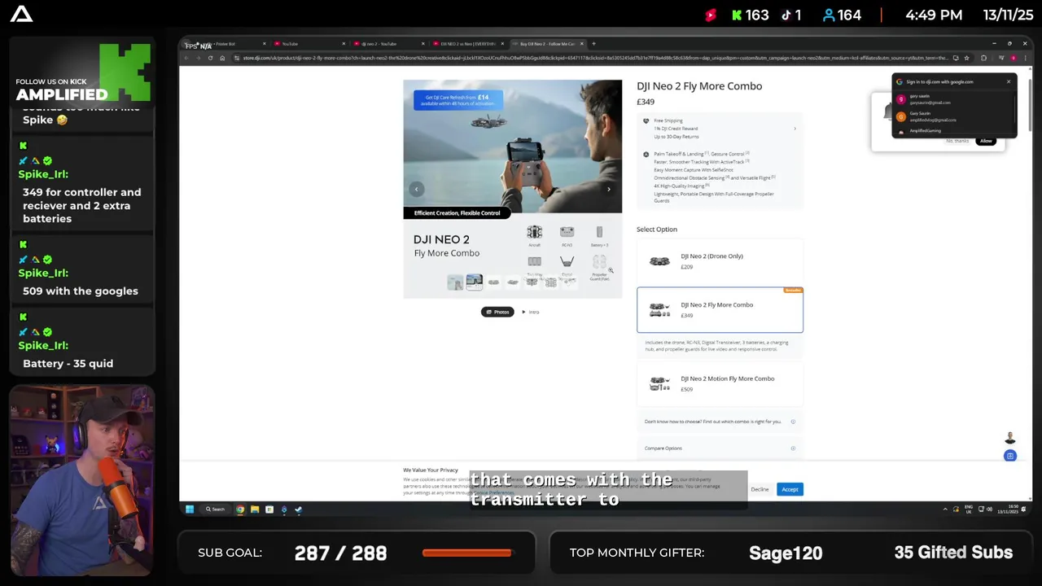Open the 'Don't know how to choose' help link
The height and width of the screenshot is (586, 1042).
[720, 422]
